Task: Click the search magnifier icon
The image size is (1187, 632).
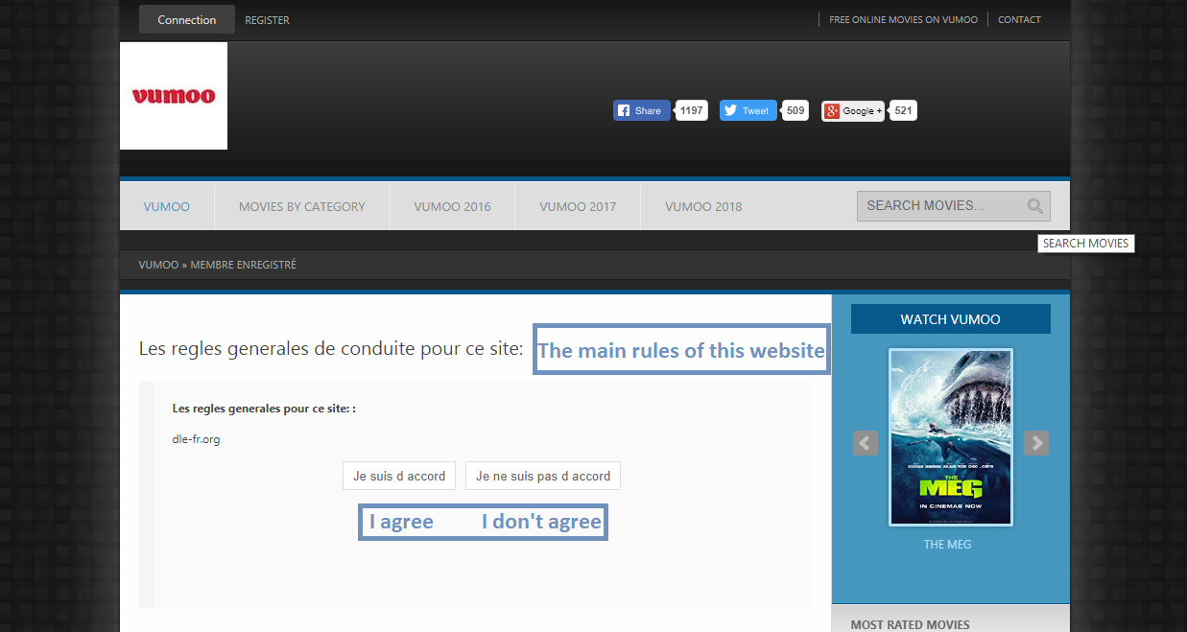Action: [x=1034, y=206]
